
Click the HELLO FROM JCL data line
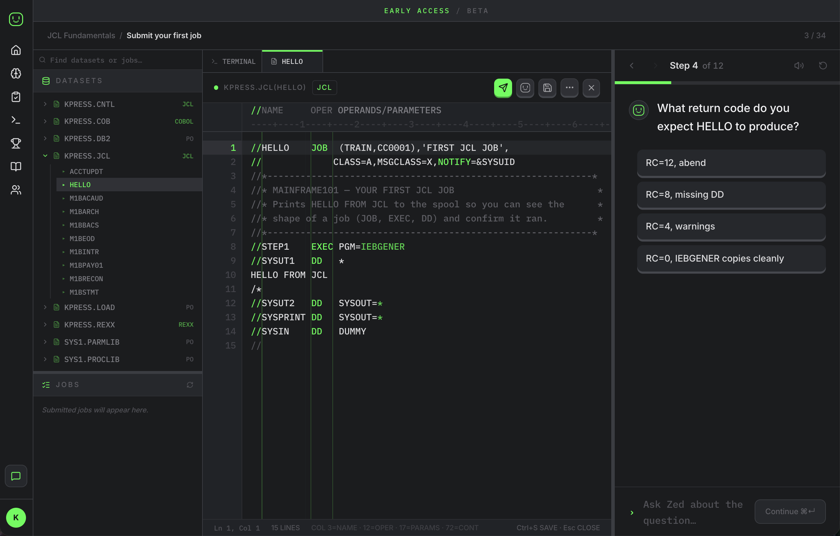289,275
